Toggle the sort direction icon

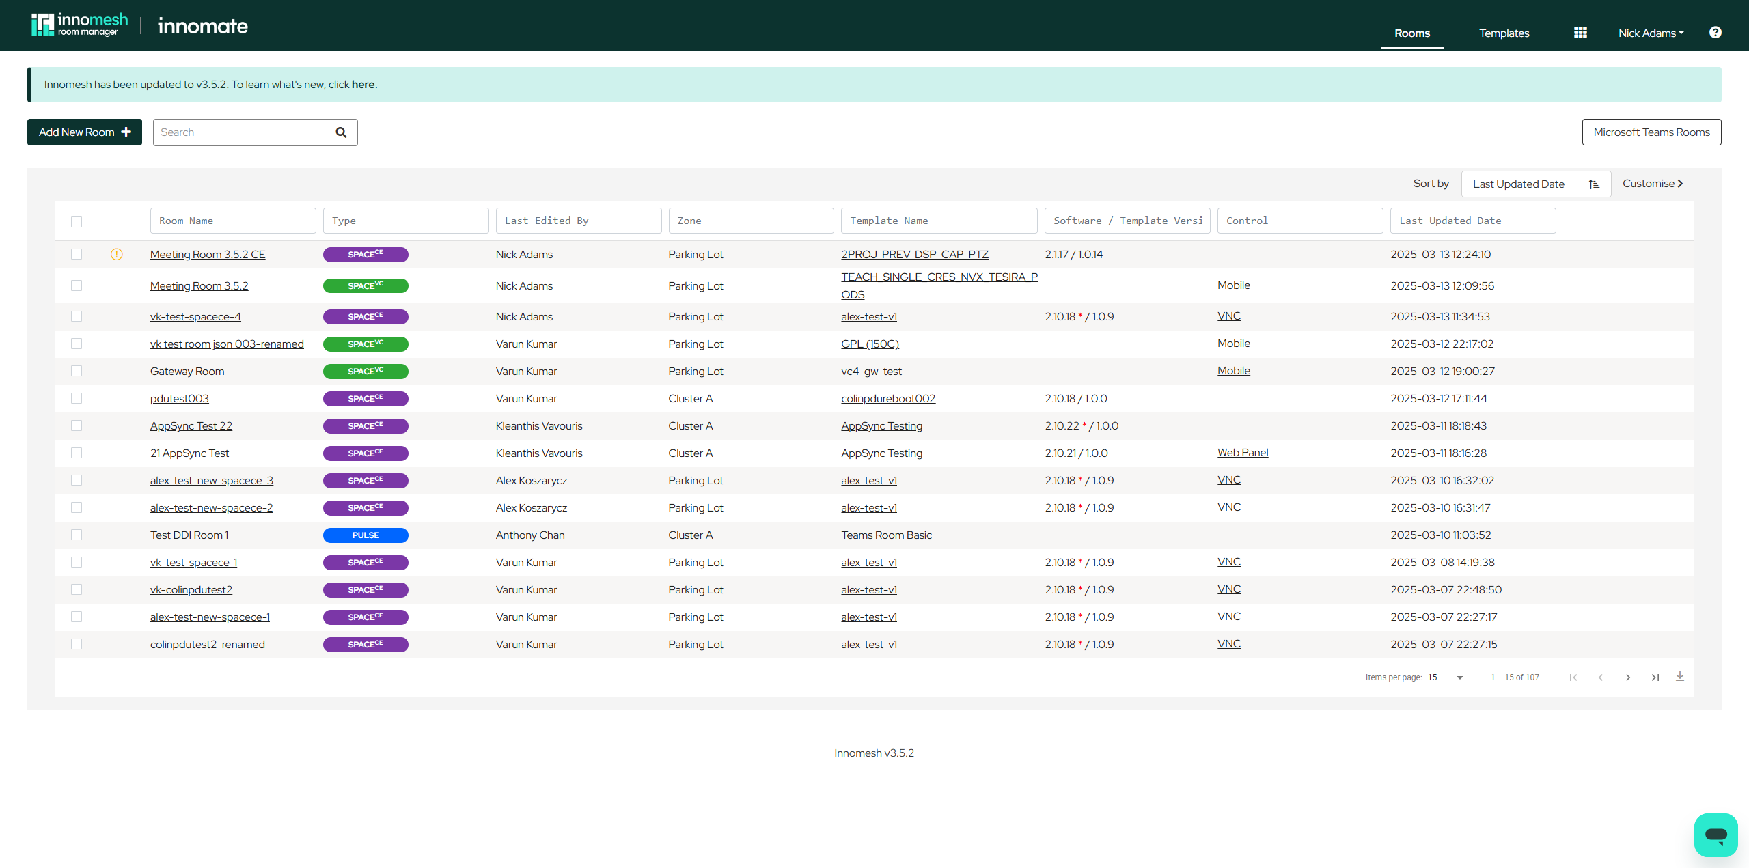pos(1594,184)
